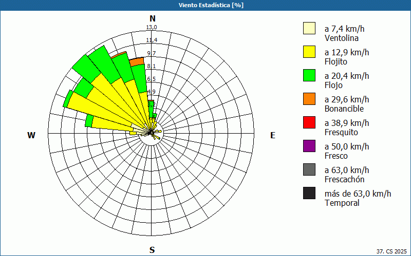Click the Ventolina pale yellow legend swatch
411x256 pixels.
point(309,28)
